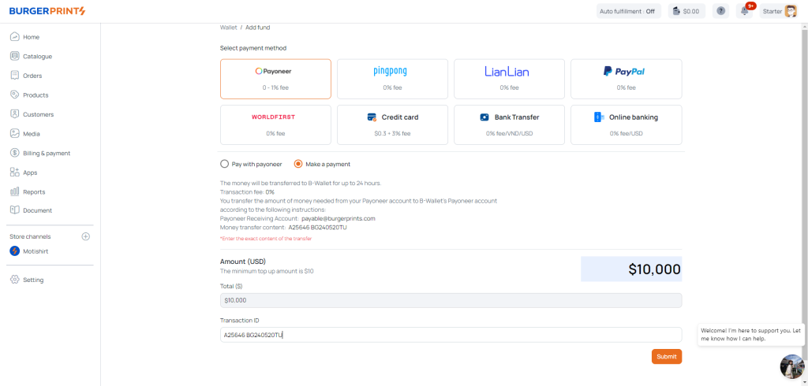Click the BurgerPrints logo
Viewport: 808px width, 386px height.
click(47, 11)
